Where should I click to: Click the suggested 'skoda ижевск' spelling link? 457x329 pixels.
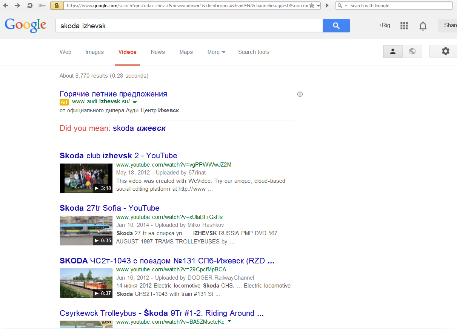coord(139,128)
